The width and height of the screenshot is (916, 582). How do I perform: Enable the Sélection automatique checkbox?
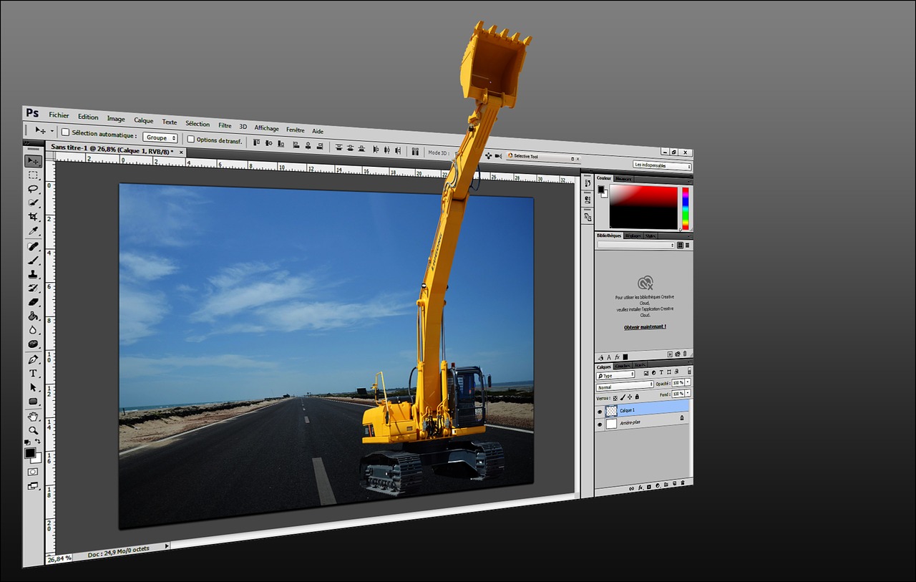coord(65,132)
